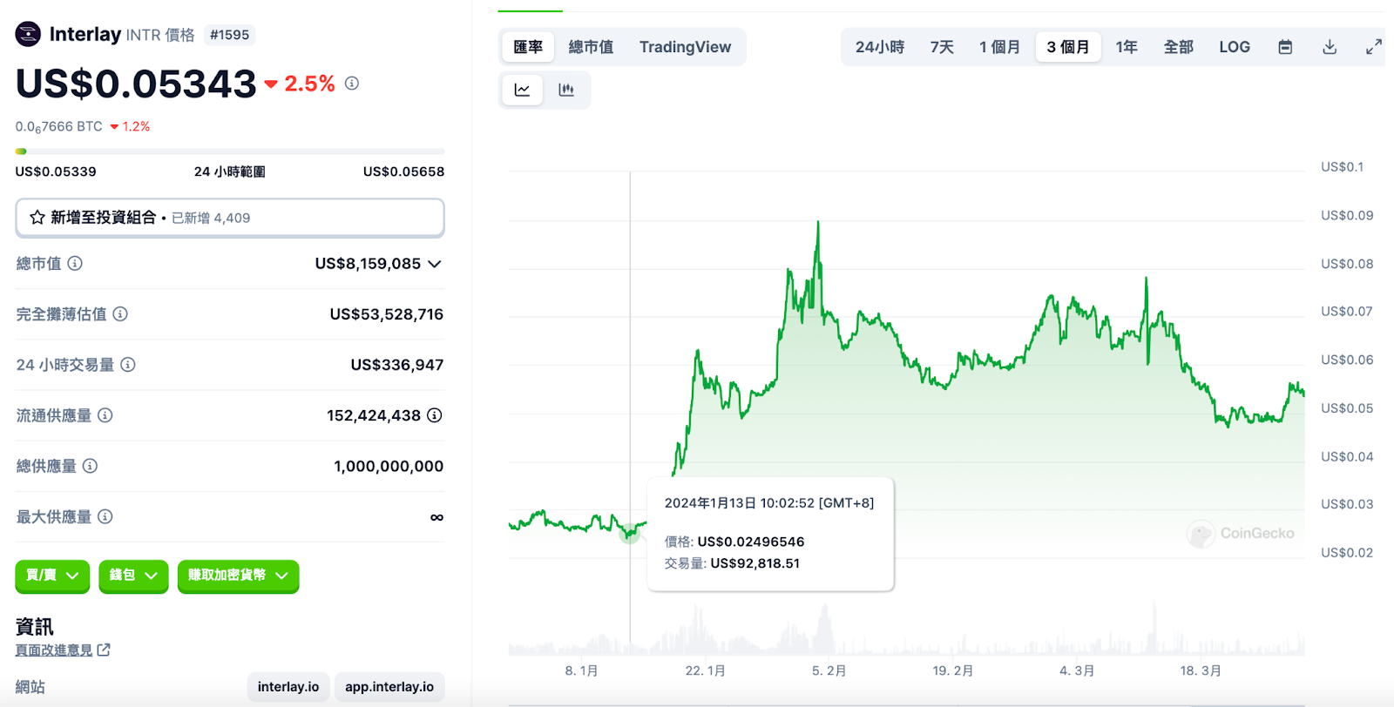Screen dimensions: 1394x707
Task: Click the calendar date range icon
Action: 1285,47
